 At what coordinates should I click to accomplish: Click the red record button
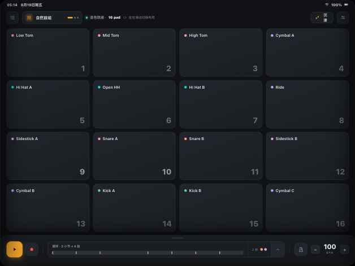(x=32, y=249)
